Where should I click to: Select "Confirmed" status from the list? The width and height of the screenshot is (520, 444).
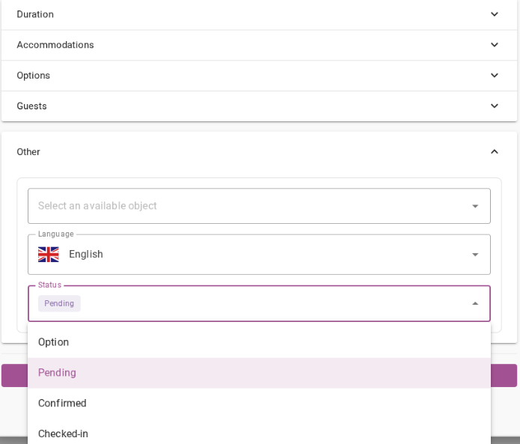click(62, 404)
